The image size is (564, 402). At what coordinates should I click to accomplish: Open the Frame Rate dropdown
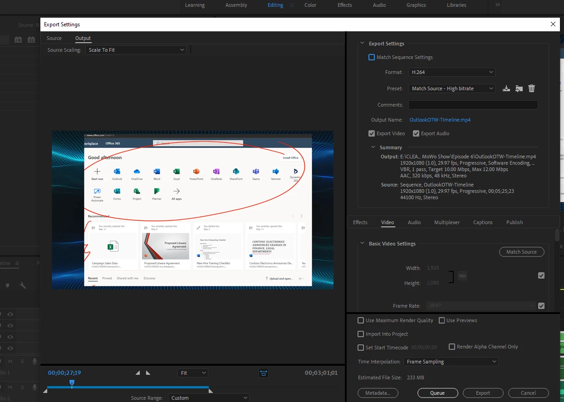pyautogui.click(x=481, y=306)
